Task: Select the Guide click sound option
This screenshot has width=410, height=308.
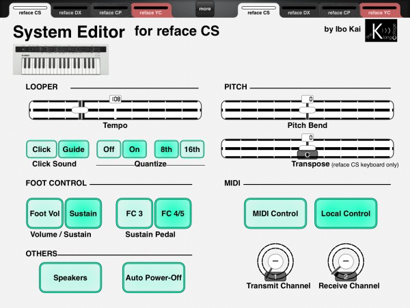Action: coord(74,149)
